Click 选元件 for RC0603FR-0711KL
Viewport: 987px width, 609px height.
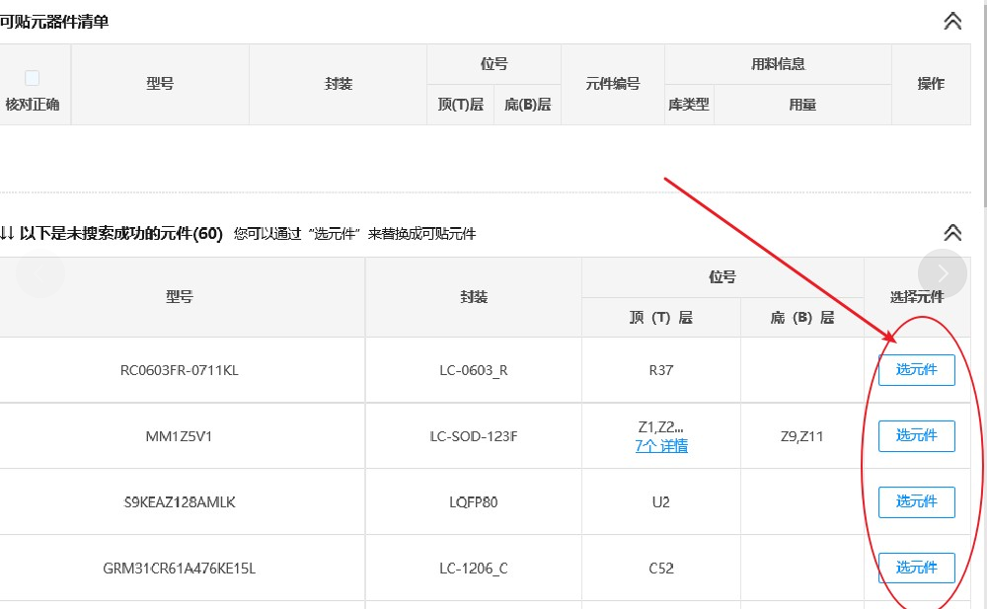(x=916, y=370)
